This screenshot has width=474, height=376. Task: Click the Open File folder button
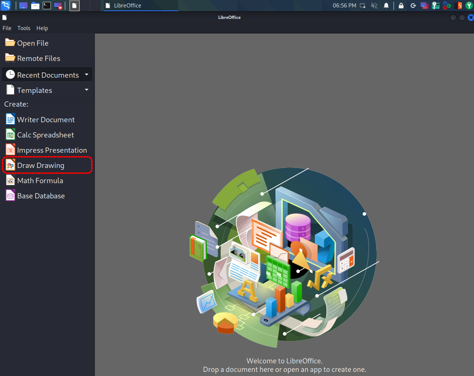(27, 43)
